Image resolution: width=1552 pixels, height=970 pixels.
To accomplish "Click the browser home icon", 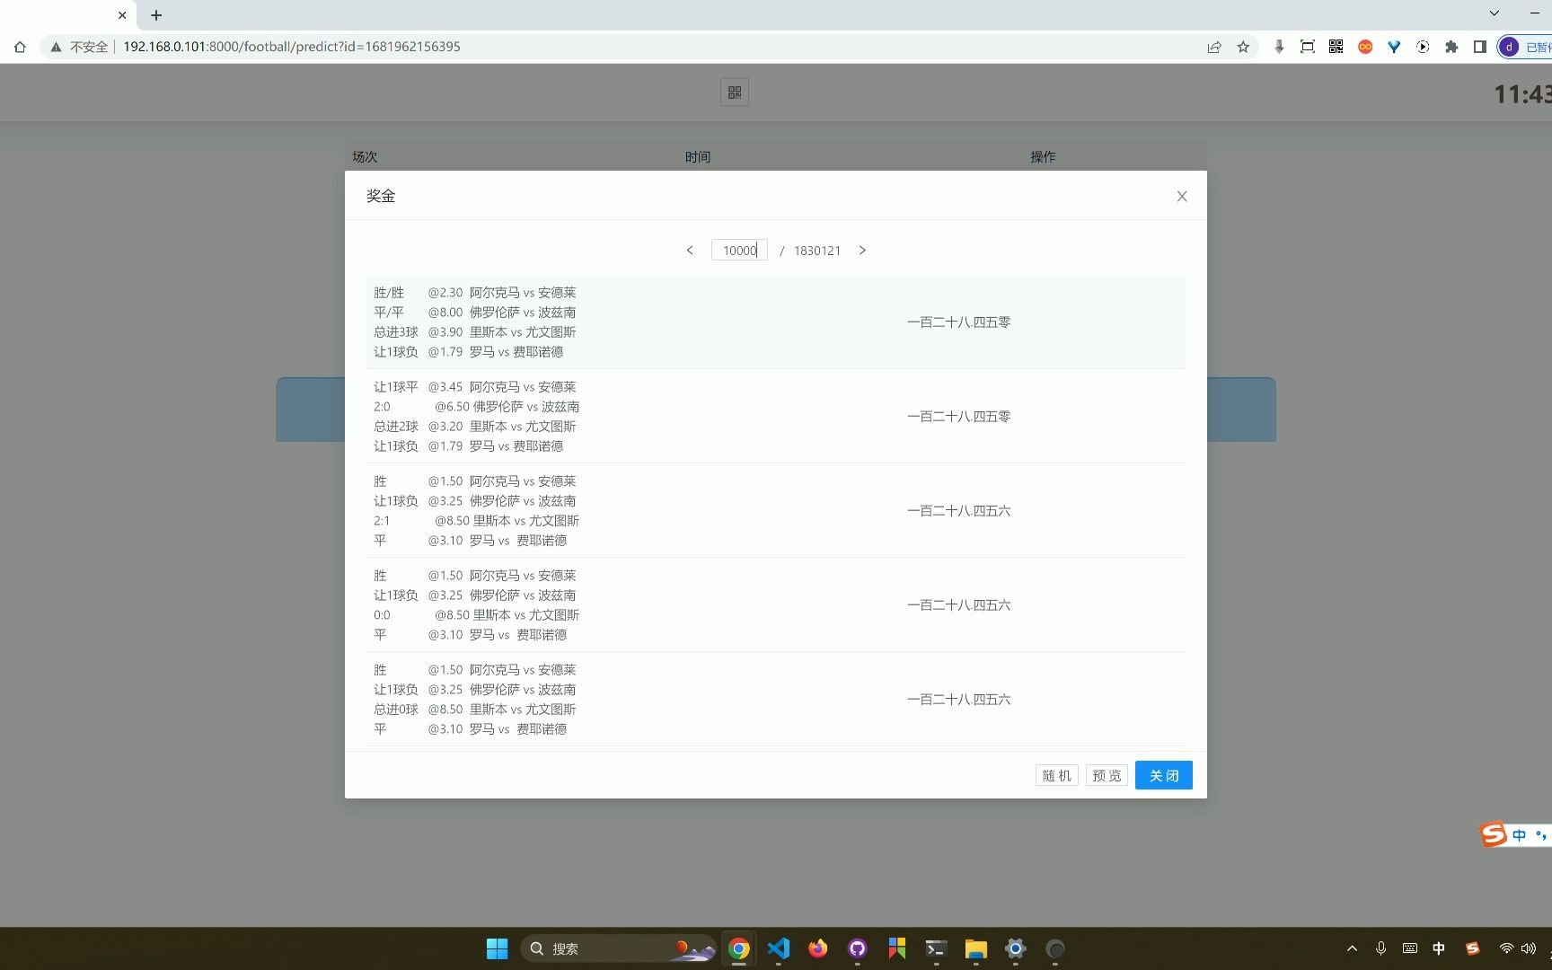I will [20, 47].
